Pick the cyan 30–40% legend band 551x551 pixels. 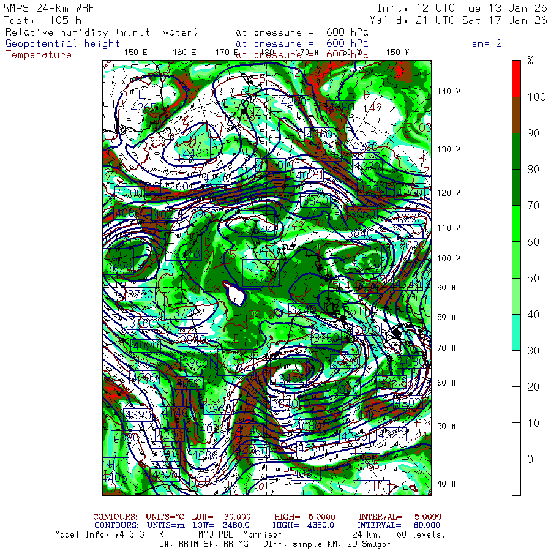coord(517,332)
